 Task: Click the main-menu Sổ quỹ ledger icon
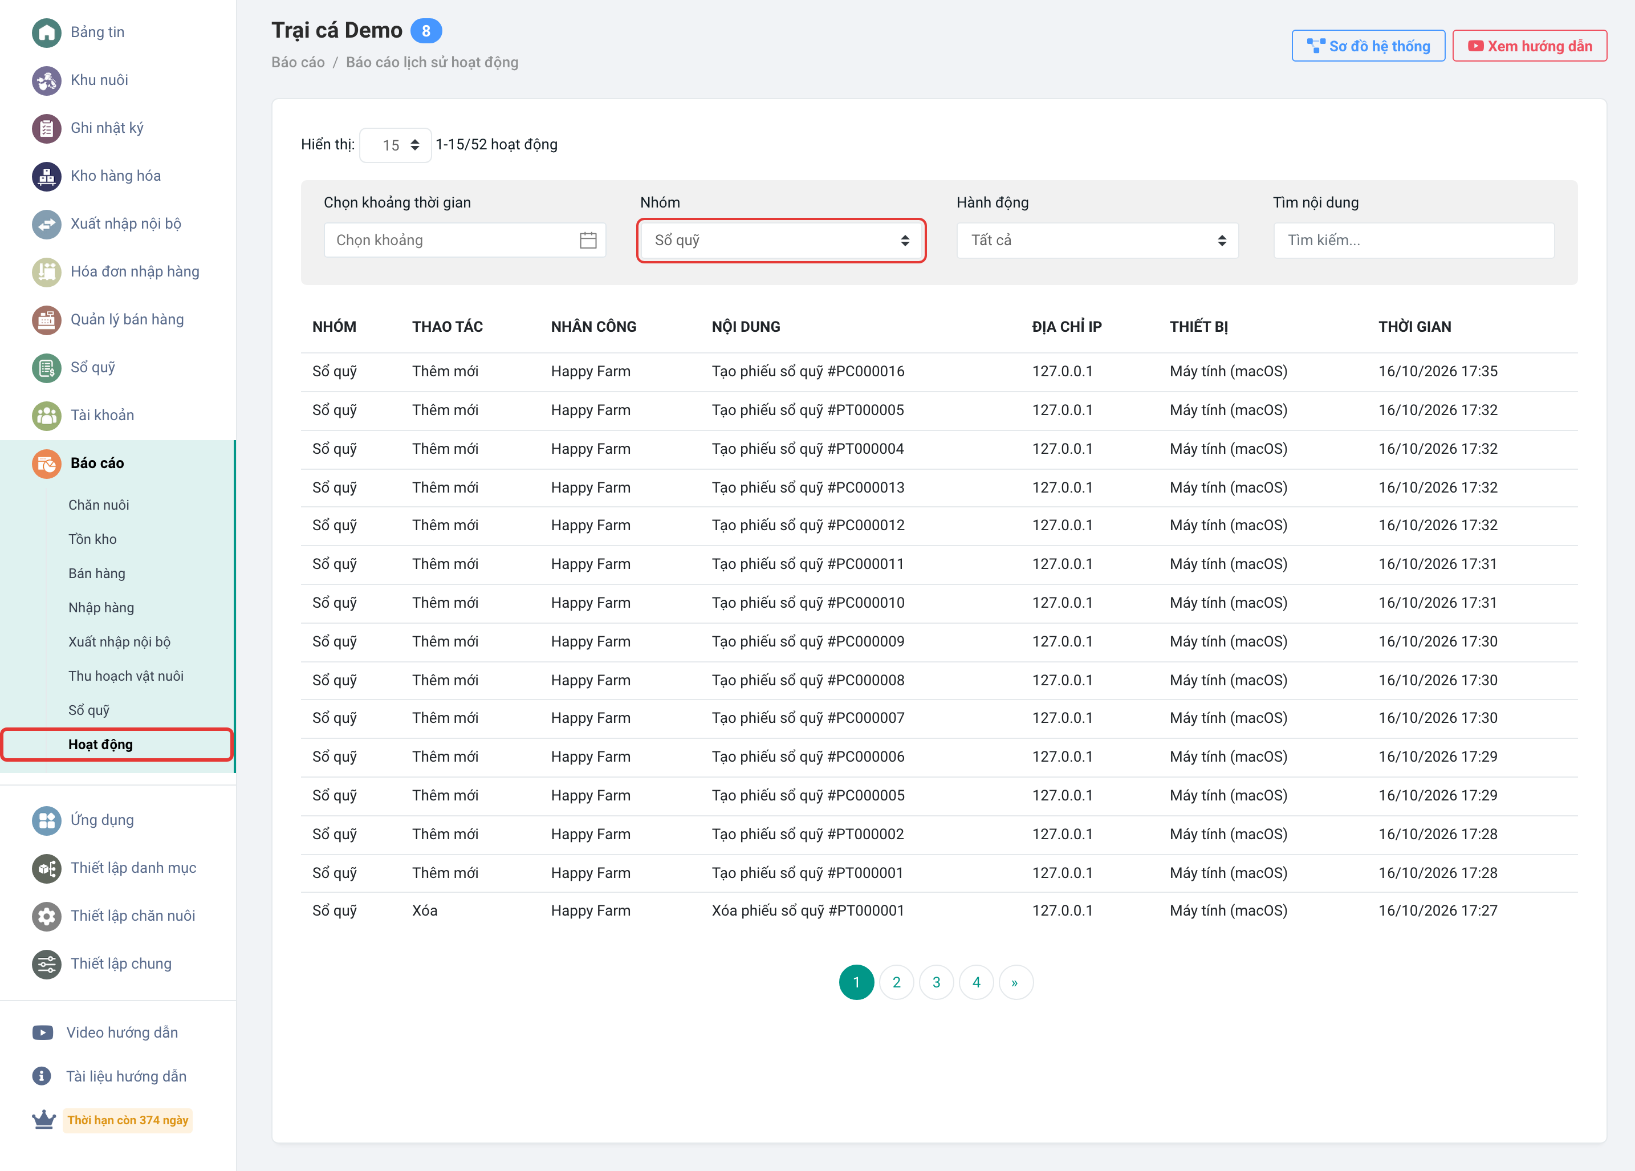47,368
